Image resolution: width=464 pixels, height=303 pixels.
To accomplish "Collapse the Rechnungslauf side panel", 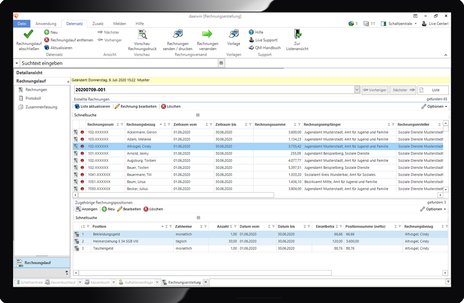I will tap(68, 82).
